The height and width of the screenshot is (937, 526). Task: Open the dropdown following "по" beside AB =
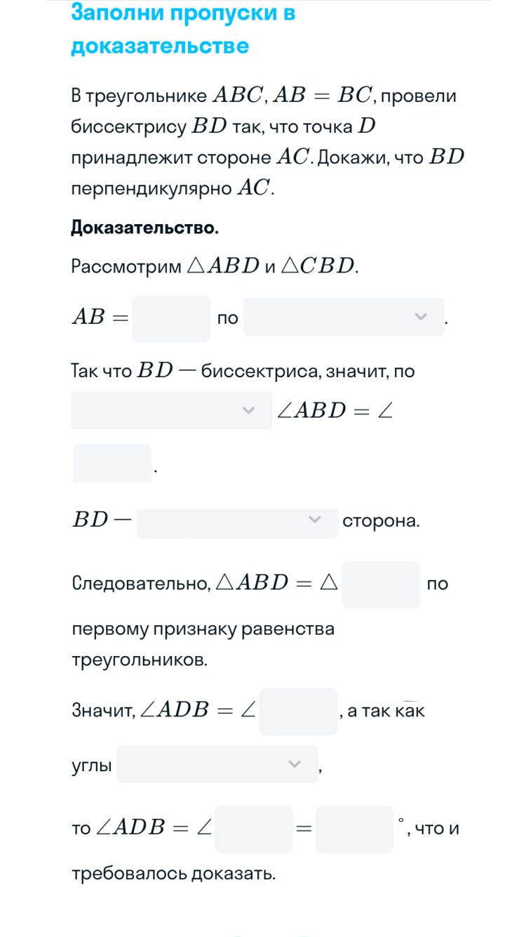344,317
